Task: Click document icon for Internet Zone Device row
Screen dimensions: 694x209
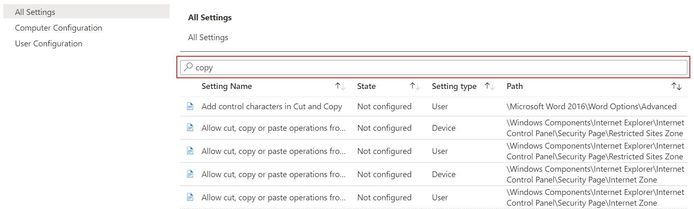Action: tap(190, 174)
